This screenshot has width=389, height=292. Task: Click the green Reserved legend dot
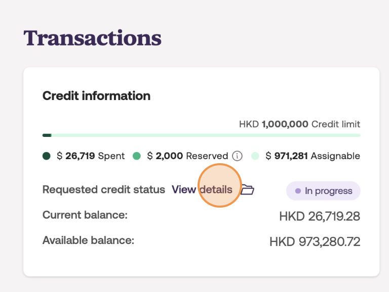(137, 156)
